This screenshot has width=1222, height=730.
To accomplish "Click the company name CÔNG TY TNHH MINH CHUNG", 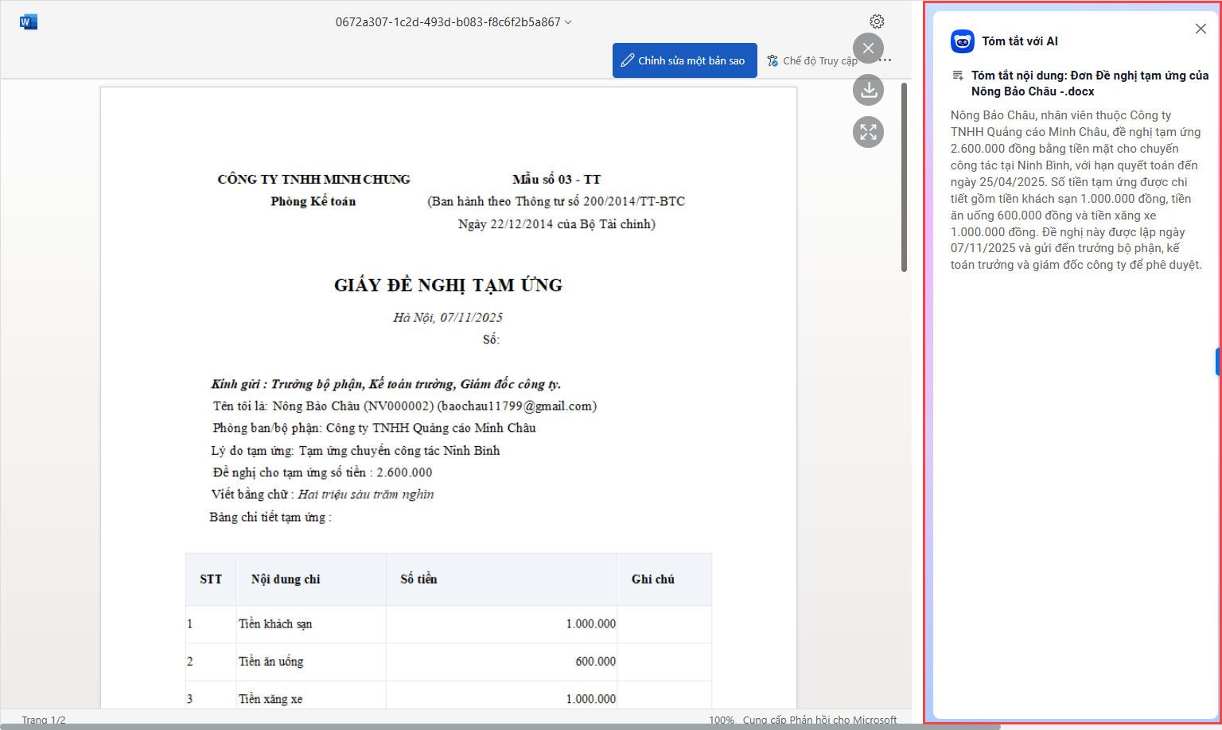I will [313, 179].
